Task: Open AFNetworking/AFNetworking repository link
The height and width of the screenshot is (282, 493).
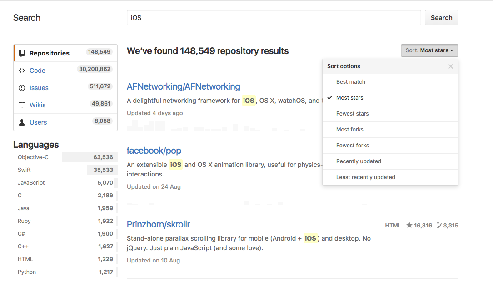Action: coord(183,86)
